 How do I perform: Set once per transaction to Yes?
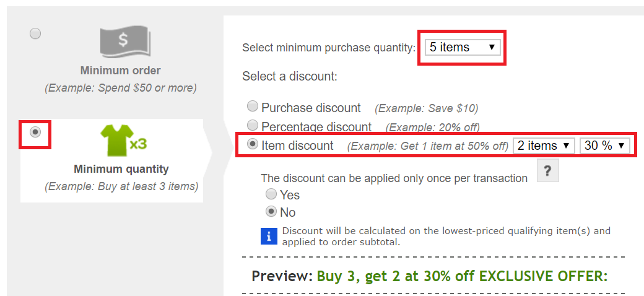tap(271, 193)
